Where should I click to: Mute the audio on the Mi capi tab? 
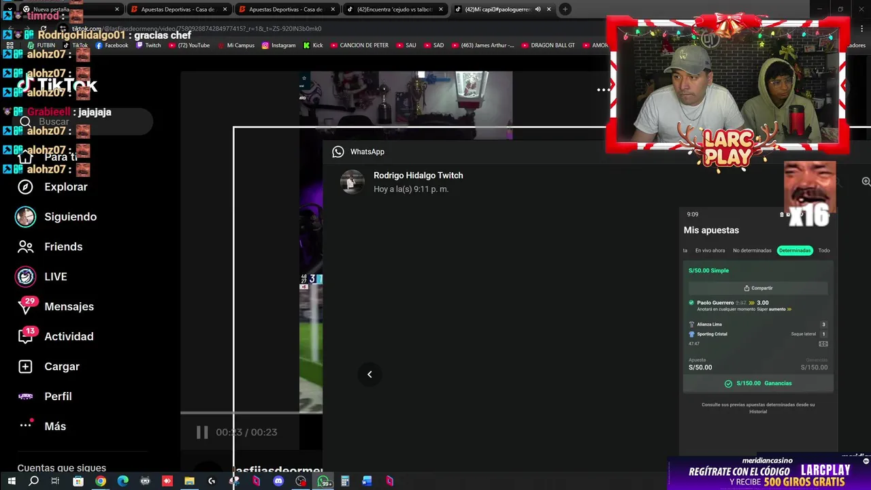538,10
